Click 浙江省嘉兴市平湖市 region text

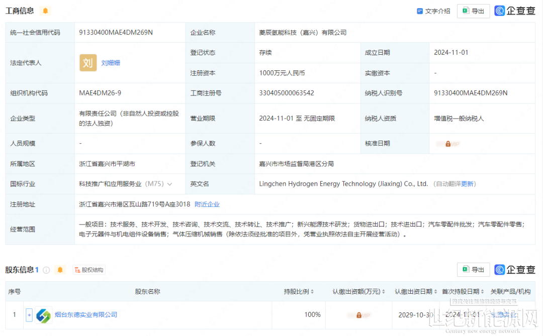tap(107, 164)
